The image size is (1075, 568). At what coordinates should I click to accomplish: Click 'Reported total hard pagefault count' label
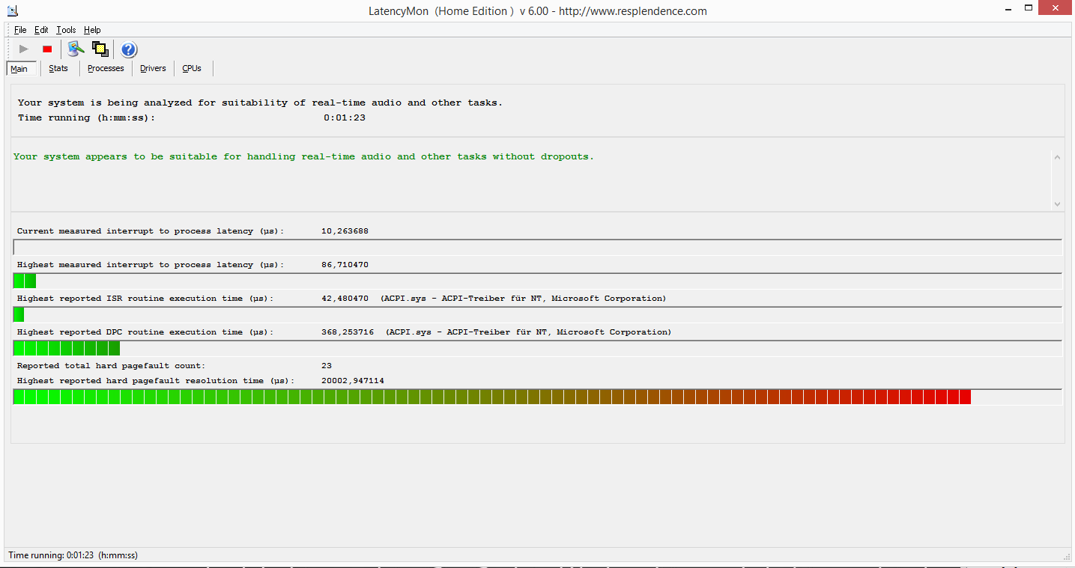pyautogui.click(x=112, y=366)
